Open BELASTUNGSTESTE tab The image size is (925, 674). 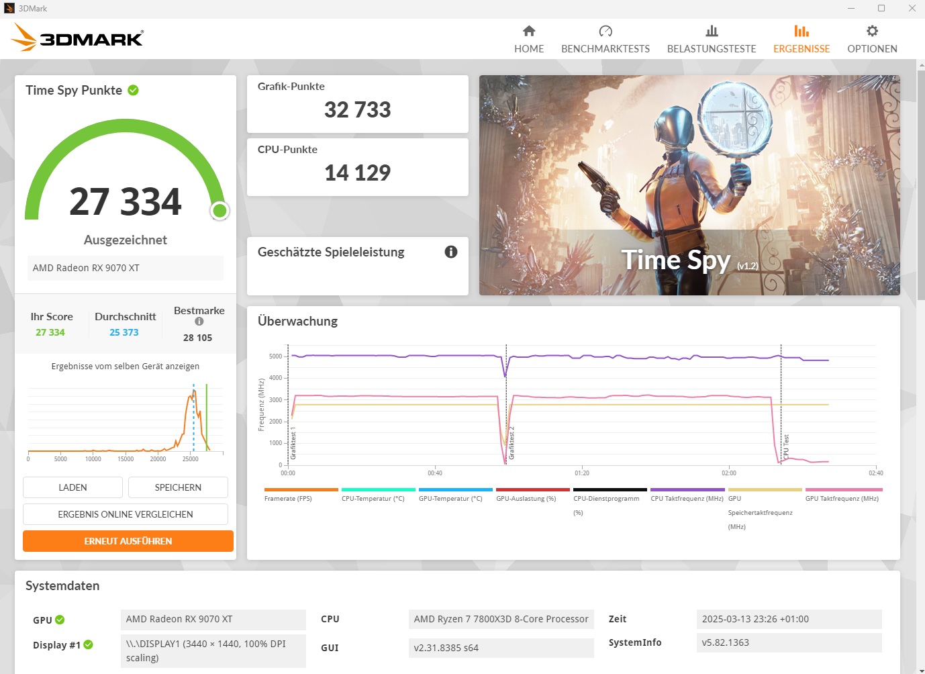[712, 40]
